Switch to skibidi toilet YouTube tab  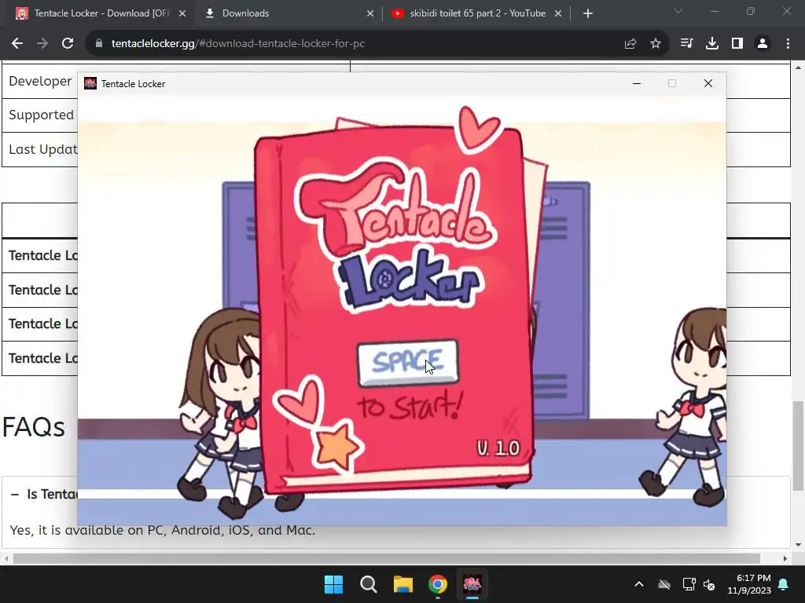click(x=477, y=13)
